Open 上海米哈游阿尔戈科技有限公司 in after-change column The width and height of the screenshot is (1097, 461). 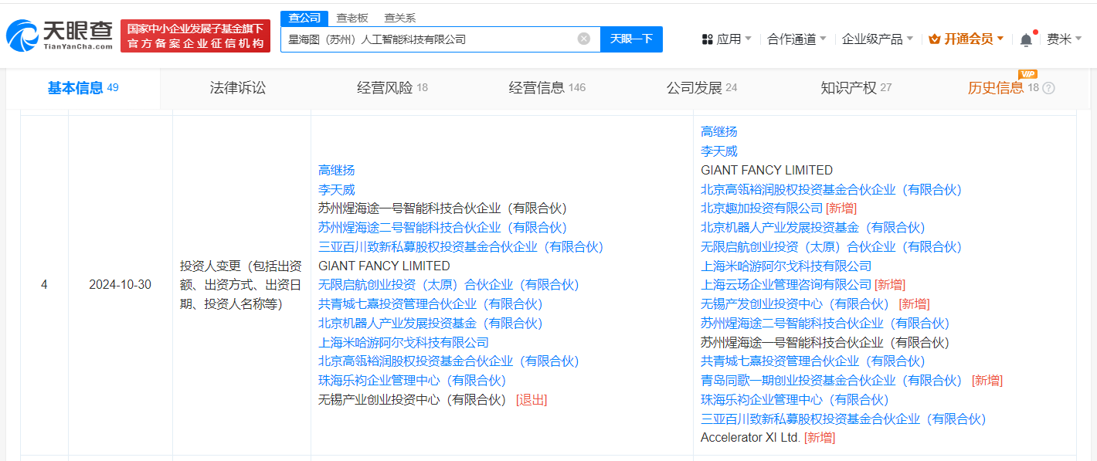pyautogui.click(x=786, y=266)
